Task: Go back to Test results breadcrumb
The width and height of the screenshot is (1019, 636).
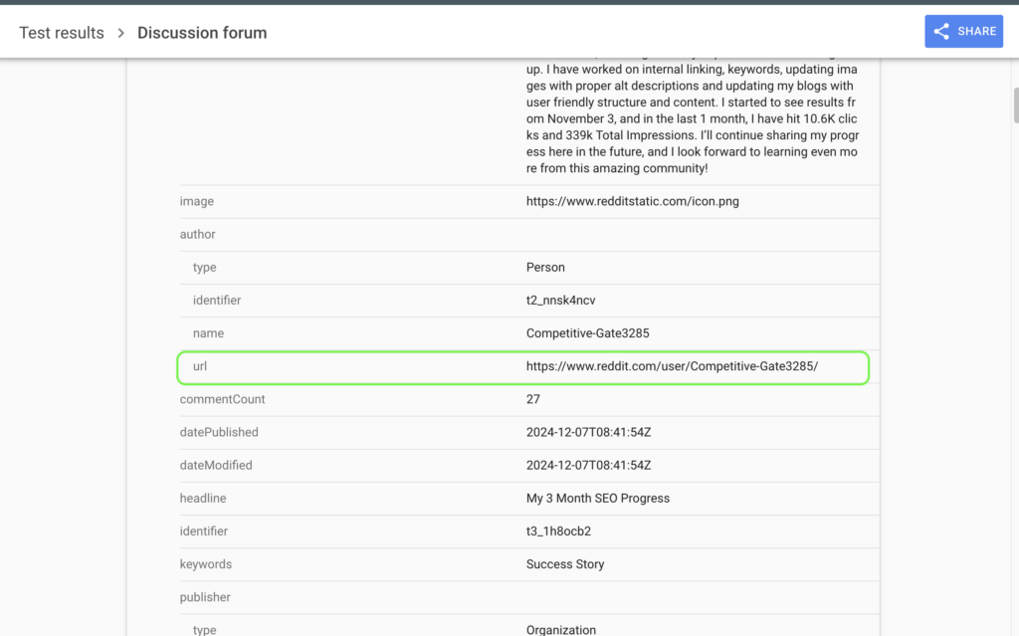Action: pos(62,33)
